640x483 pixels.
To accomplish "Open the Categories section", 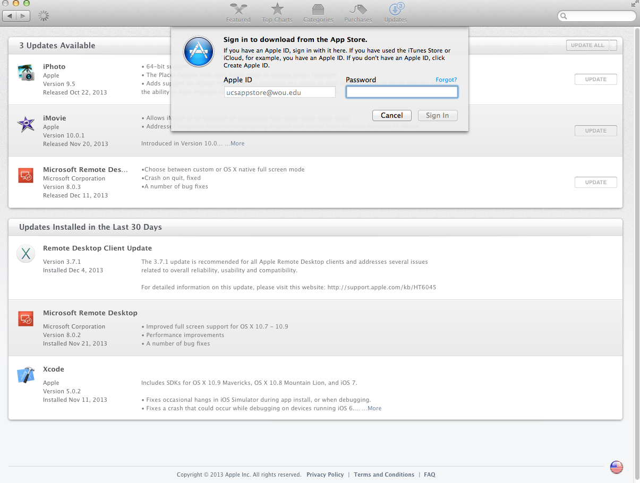I will pyautogui.click(x=318, y=13).
